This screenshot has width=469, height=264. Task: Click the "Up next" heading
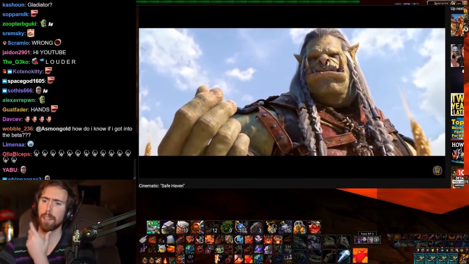457,9
